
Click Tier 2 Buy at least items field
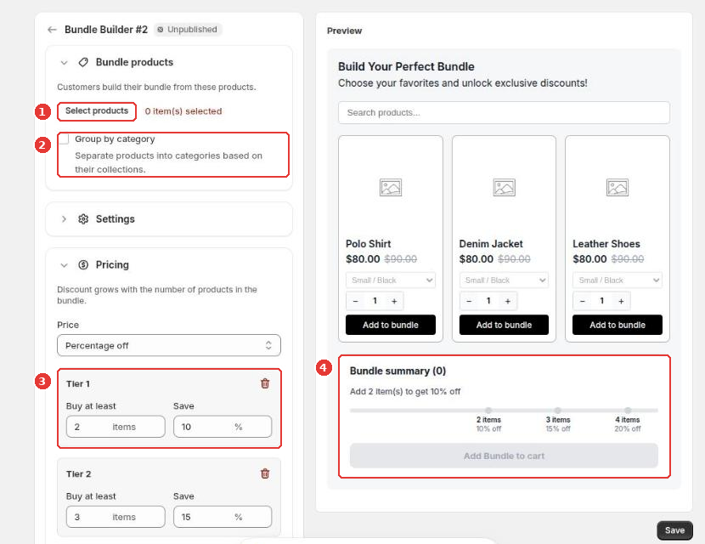116,517
